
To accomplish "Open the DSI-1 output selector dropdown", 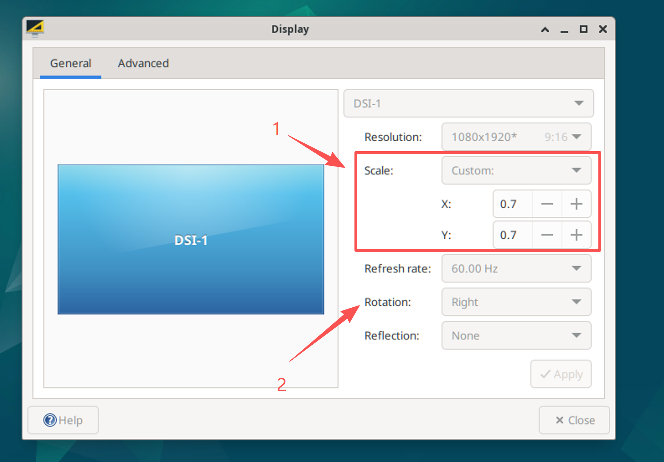I will [468, 103].
